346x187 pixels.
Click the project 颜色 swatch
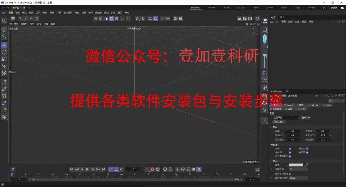tap(296, 165)
